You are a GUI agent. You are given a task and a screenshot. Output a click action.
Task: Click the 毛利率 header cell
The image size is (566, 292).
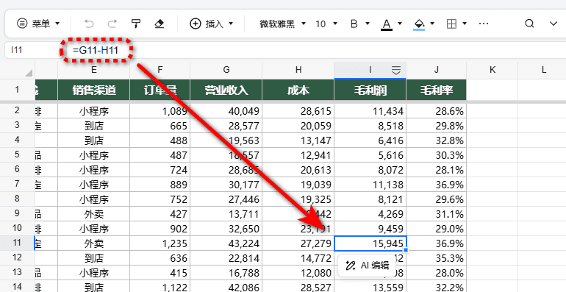pos(437,90)
